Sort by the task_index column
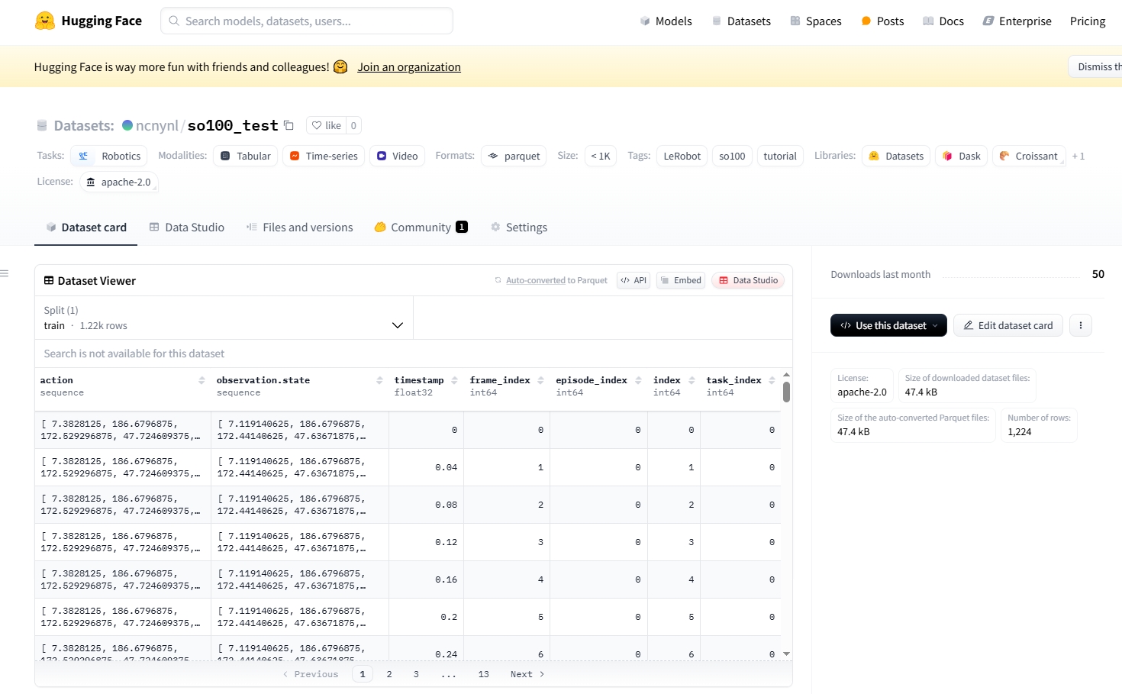This screenshot has width=1122, height=694. coord(772,380)
